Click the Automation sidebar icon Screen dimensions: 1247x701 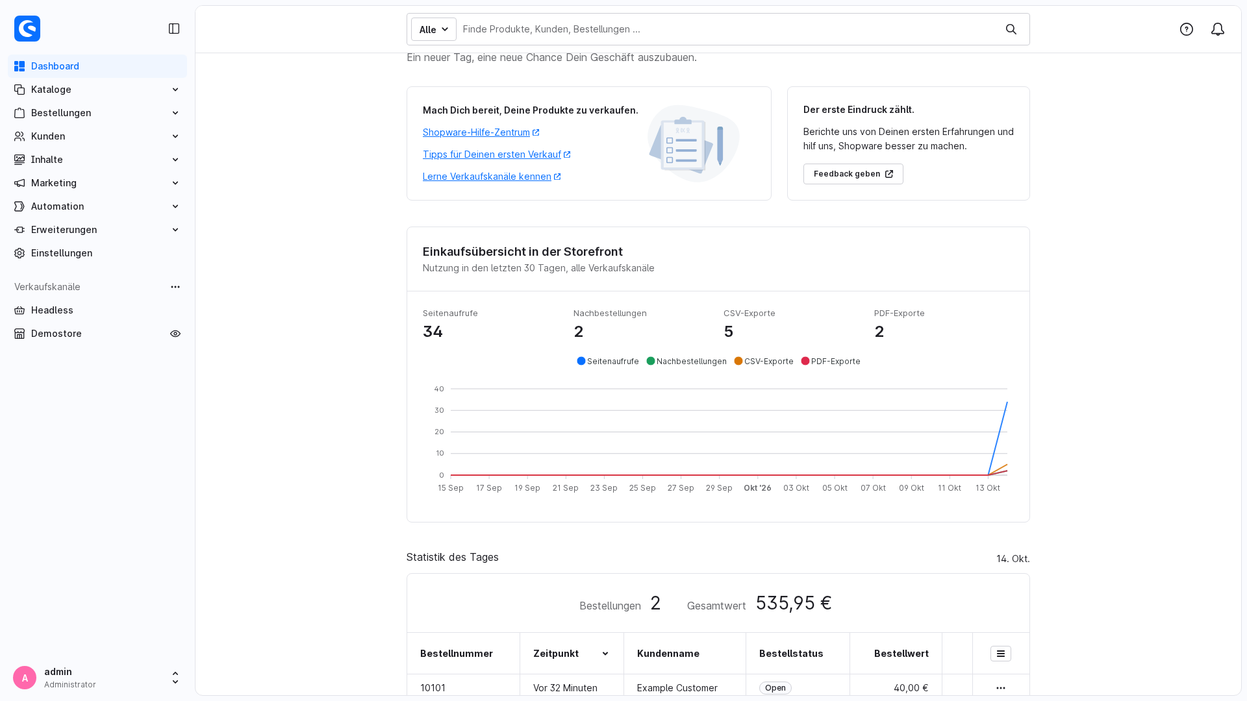coord(19,206)
